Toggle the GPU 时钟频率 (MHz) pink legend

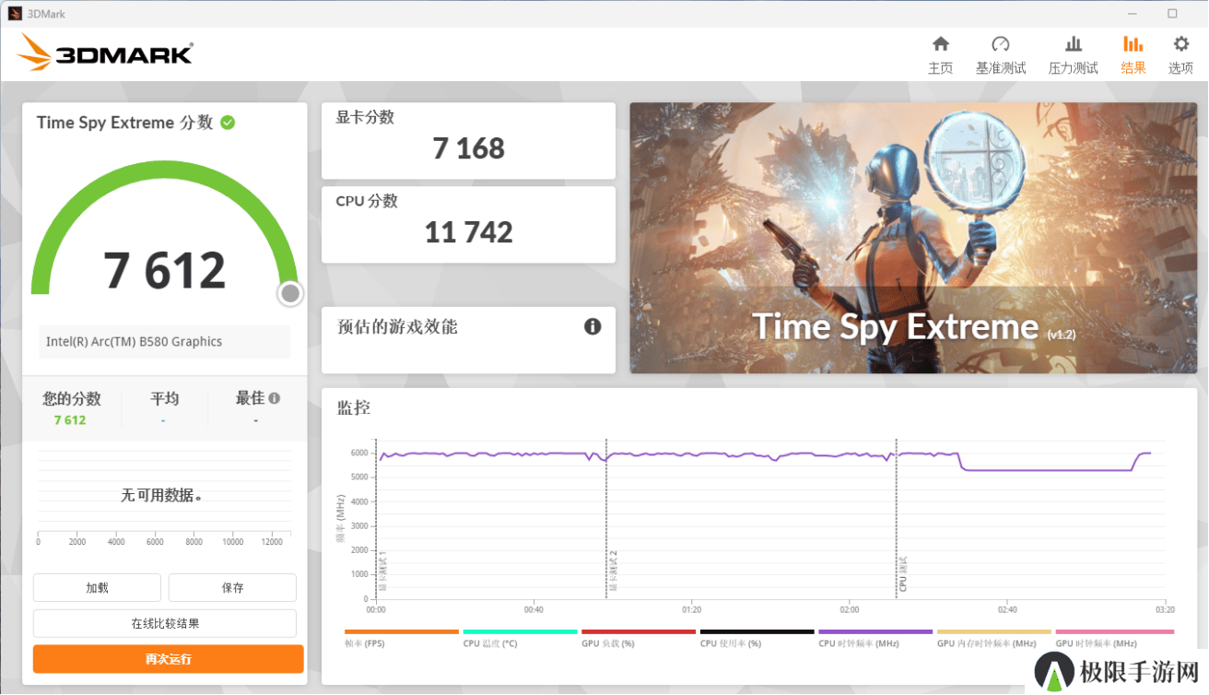coord(1114,638)
